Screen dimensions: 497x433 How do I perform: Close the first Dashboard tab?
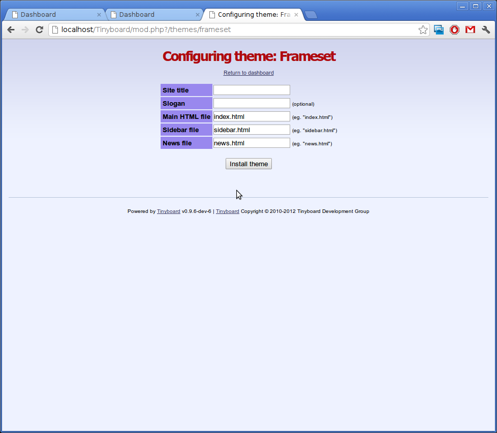tap(99, 15)
